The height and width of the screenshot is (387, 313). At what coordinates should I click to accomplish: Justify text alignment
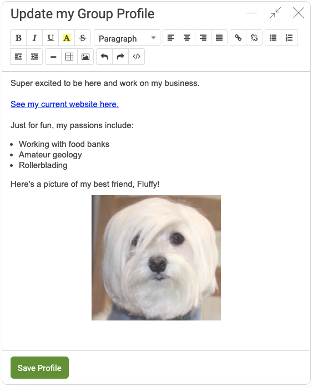[219, 38]
